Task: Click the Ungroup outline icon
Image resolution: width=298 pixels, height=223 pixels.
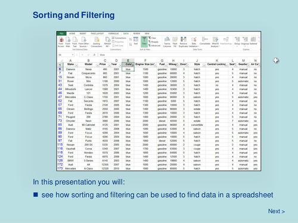Action: pyautogui.click(x=245, y=41)
